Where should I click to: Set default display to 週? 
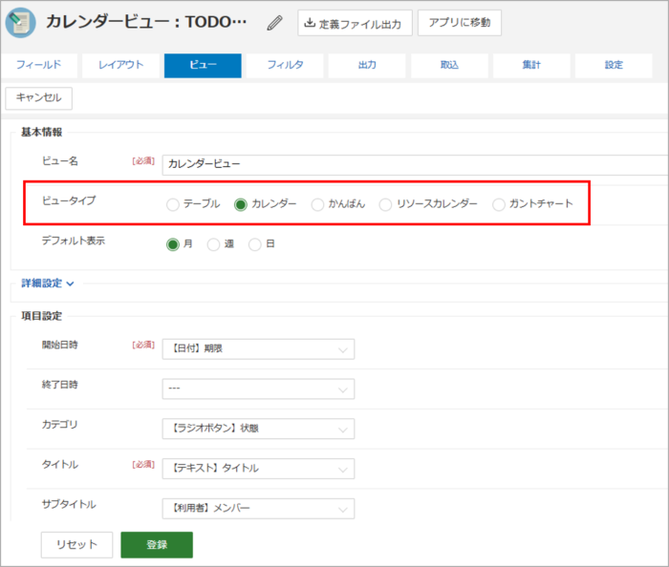click(x=214, y=244)
